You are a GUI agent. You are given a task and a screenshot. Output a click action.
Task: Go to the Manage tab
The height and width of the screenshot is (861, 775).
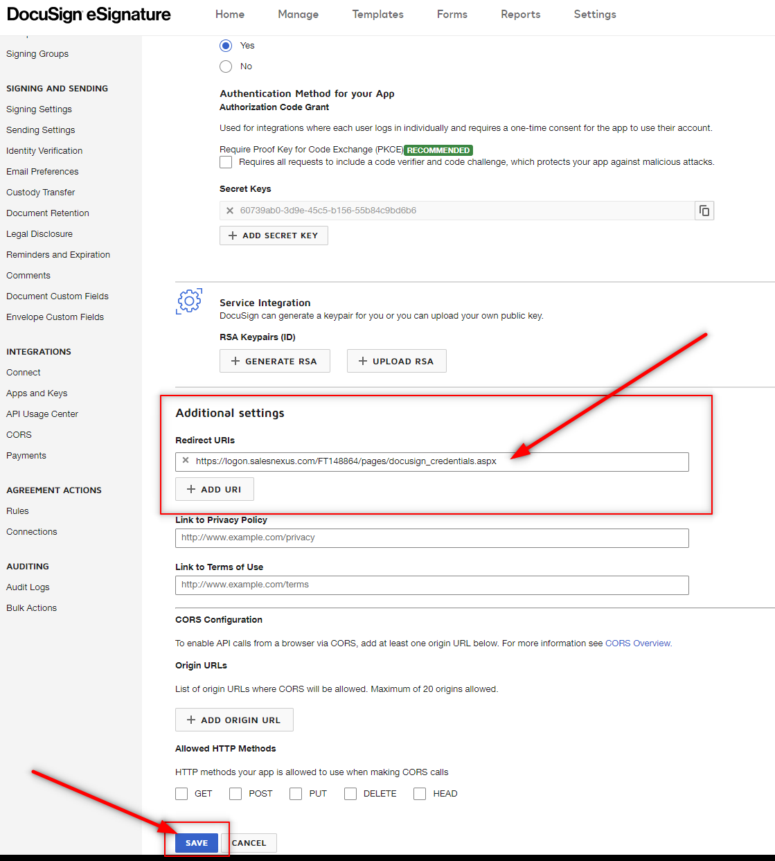(299, 15)
